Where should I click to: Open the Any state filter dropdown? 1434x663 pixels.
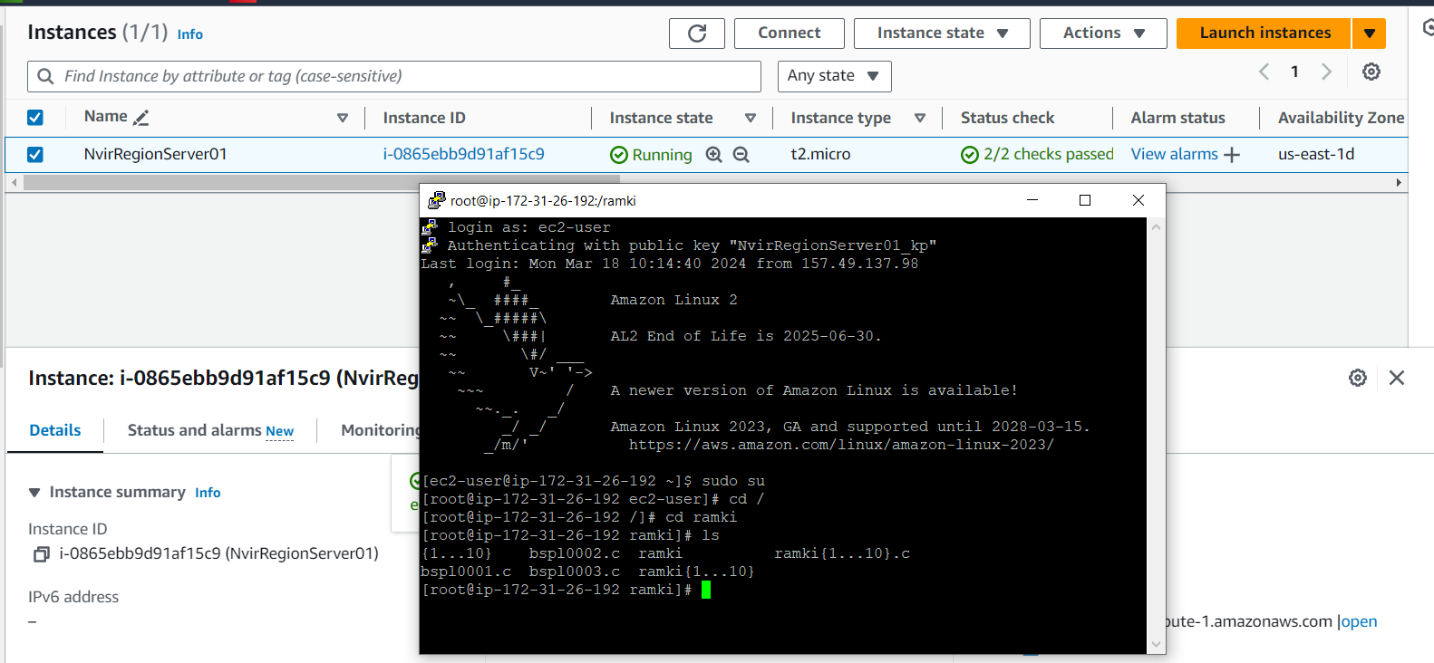pos(834,76)
